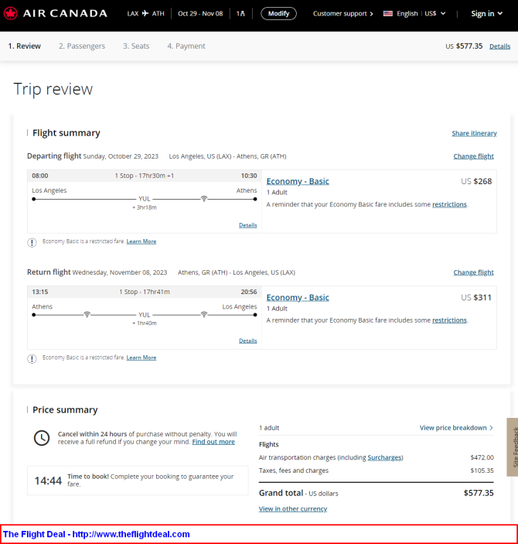Click Learn More under departing flight
Viewport: 518px width, 544px height.
(x=141, y=241)
